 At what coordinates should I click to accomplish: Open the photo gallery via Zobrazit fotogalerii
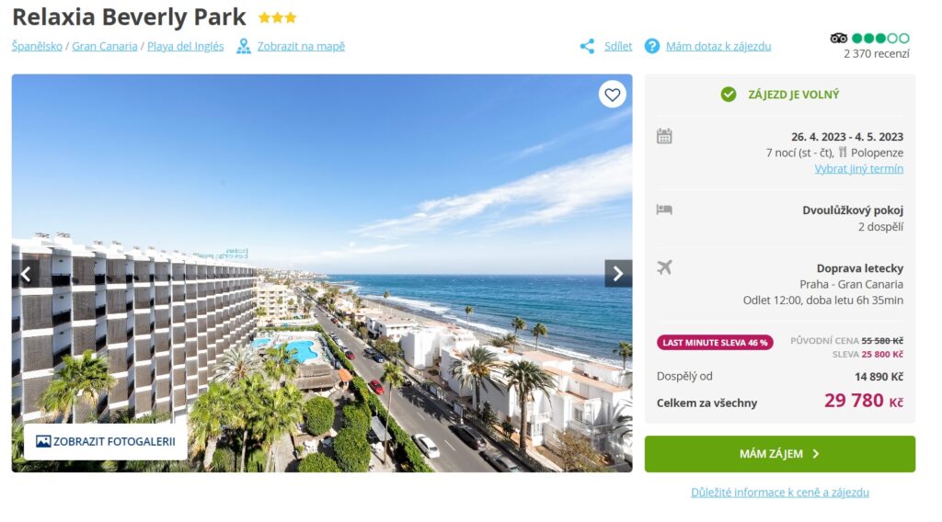106,442
